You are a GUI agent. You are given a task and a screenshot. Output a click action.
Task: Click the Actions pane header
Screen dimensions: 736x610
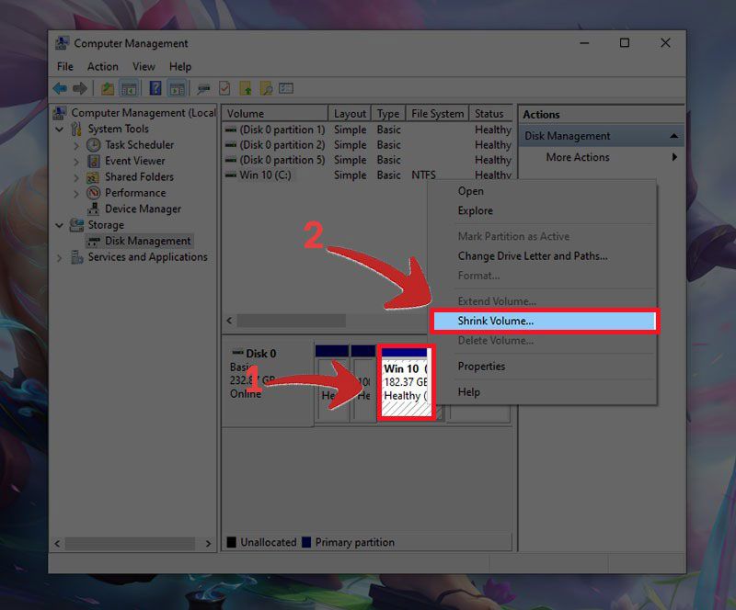tap(601, 115)
